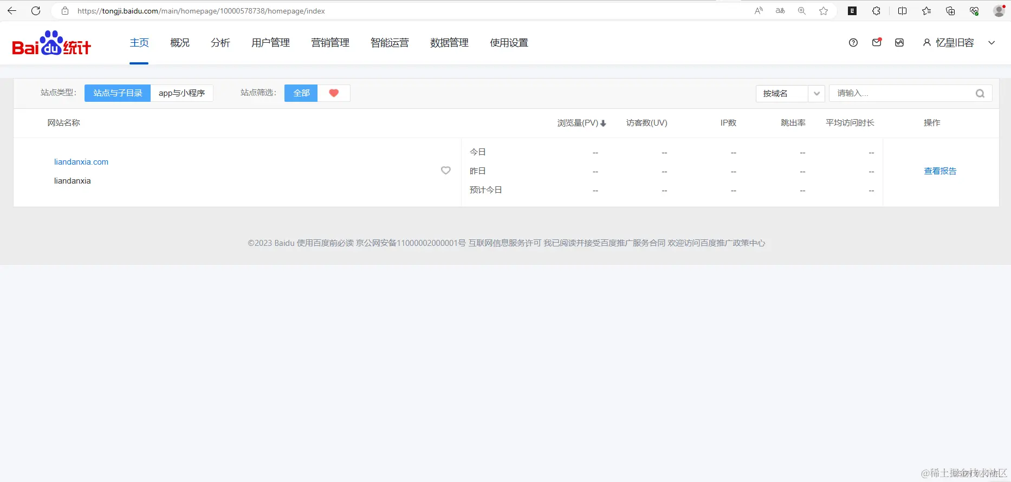Click 操作 column header

point(932,123)
